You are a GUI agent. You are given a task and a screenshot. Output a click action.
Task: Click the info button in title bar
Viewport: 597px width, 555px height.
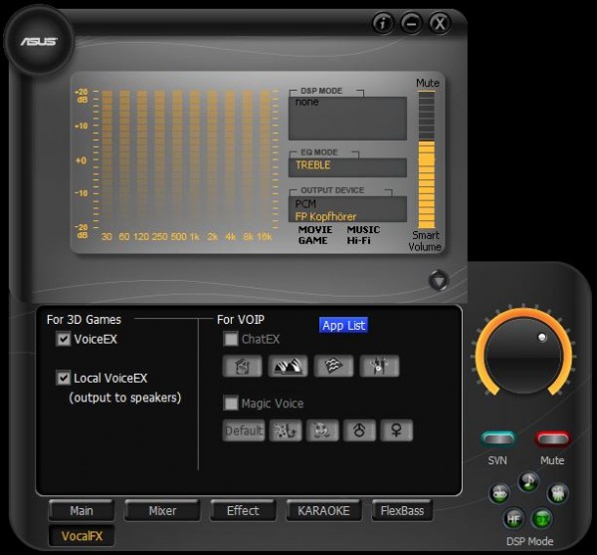383,22
